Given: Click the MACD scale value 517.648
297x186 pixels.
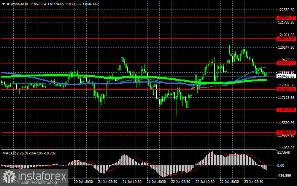Looking at the screenshot, I should click(x=284, y=153).
